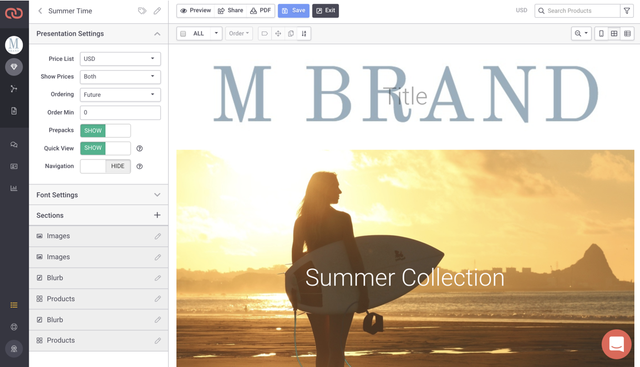Click the Summer Collection banner image
This screenshot has height=367, width=640.
point(405,259)
